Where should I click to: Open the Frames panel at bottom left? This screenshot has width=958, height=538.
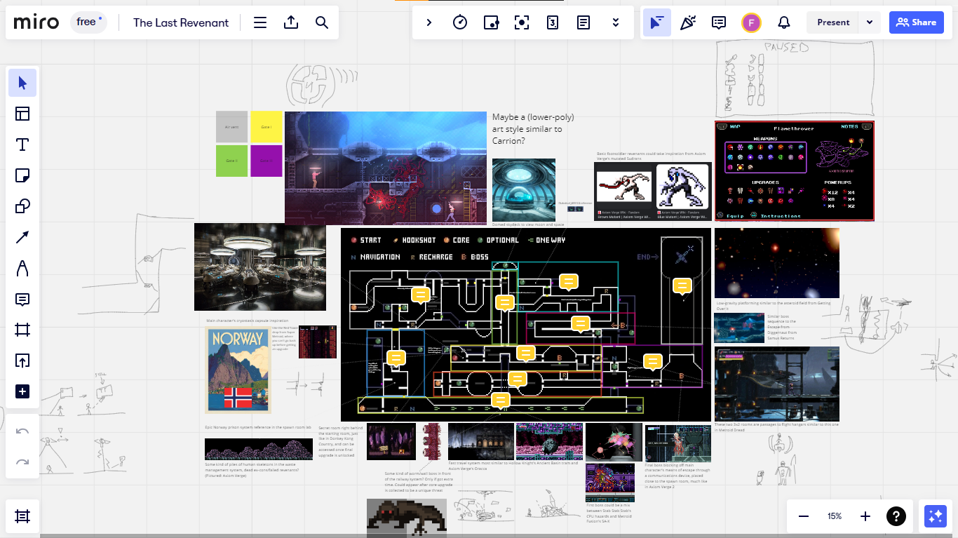pyautogui.click(x=22, y=516)
